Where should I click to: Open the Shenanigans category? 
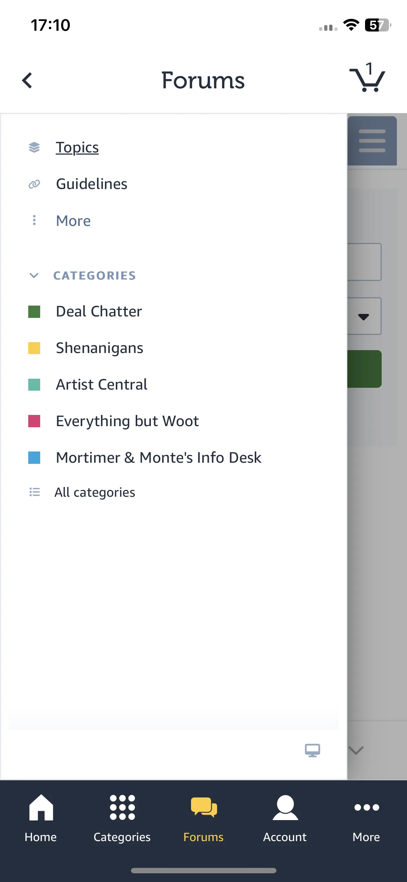tap(99, 348)
